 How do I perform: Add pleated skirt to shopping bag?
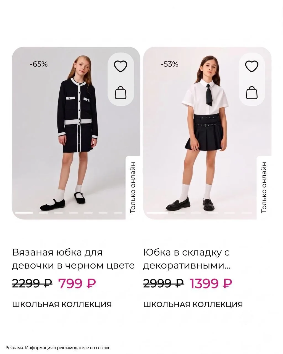point(252,93)
